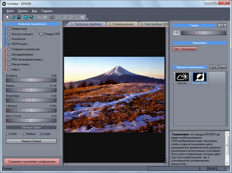Open the Файл menu
The height and width of the screenshot is (173, 232).
[x=10, y=11]
